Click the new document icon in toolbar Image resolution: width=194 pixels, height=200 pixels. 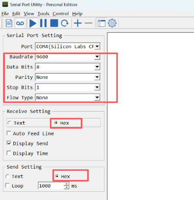[9, 23]
